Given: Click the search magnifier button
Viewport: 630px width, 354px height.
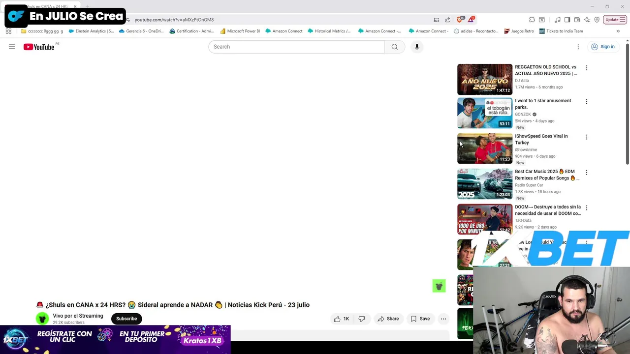Looking at the screenshot, I should tap(395, 47).
